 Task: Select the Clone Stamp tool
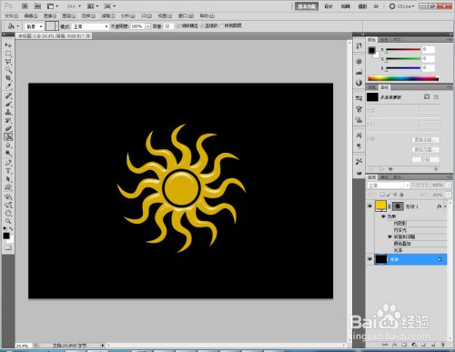click(8, 112)
